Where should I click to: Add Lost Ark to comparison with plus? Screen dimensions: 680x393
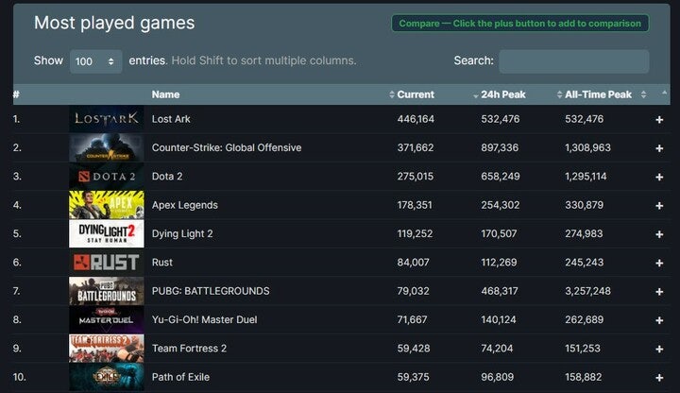(659, 120)
